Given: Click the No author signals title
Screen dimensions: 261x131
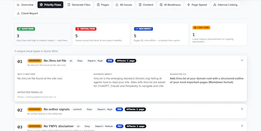Looking at the screenshot, I should point(56,109).
